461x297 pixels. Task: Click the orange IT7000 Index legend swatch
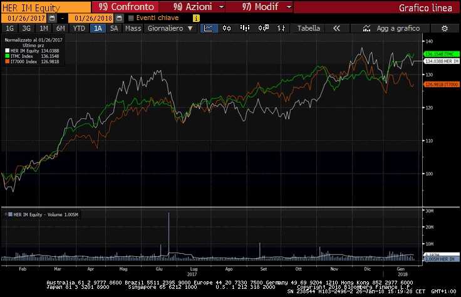(x=8, y=61)
